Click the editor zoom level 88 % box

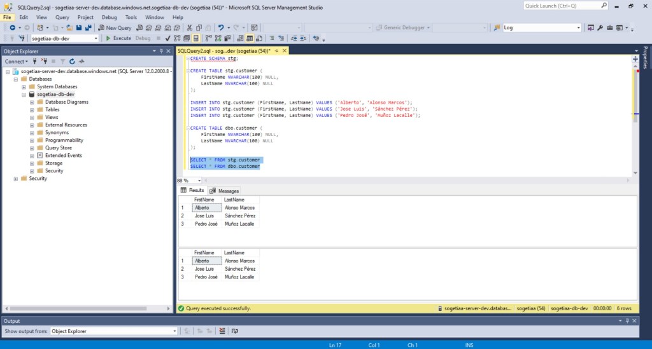(184, 181)
